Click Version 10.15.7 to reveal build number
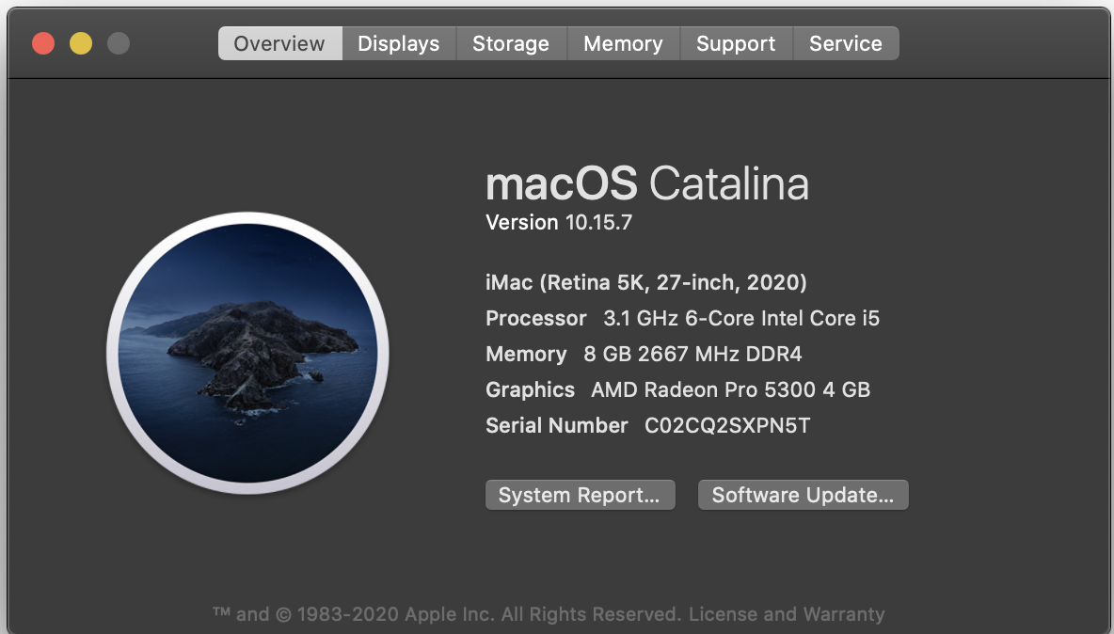1114x634 pixels. (558, 223)
